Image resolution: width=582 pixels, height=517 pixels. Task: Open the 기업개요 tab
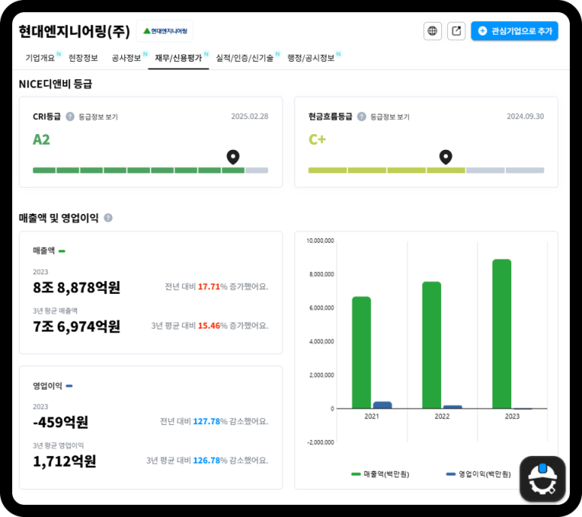tap(40, 58)
